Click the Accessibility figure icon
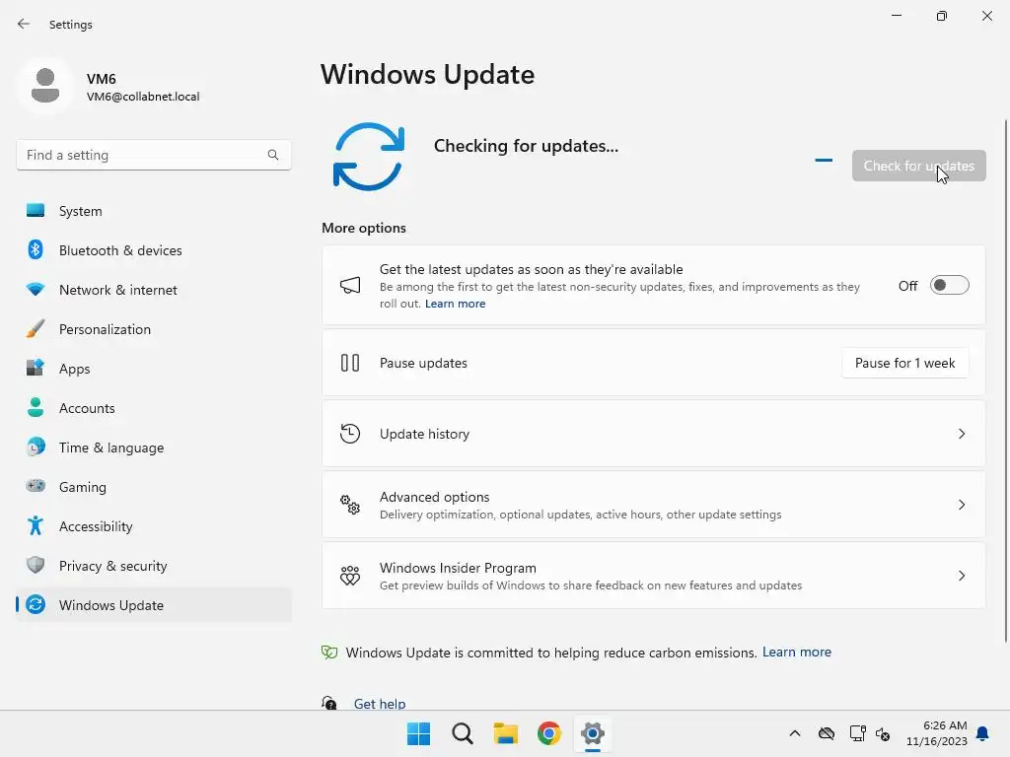This screenshot has width=1010, height=757. click(36, 526)
